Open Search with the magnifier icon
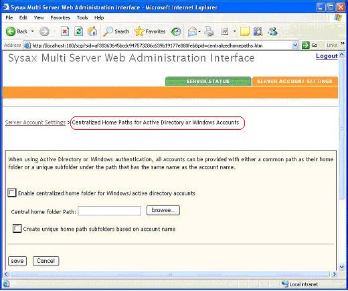Image resolution: width=348 pixels, height=291 pixels. pyautogui.click(x=108, y=31)
